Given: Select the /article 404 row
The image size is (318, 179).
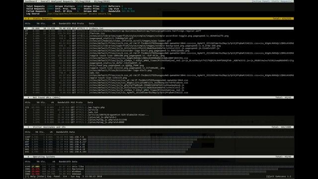Looking at the screenshot, I should pyautogui.click(x=159, y=110).
